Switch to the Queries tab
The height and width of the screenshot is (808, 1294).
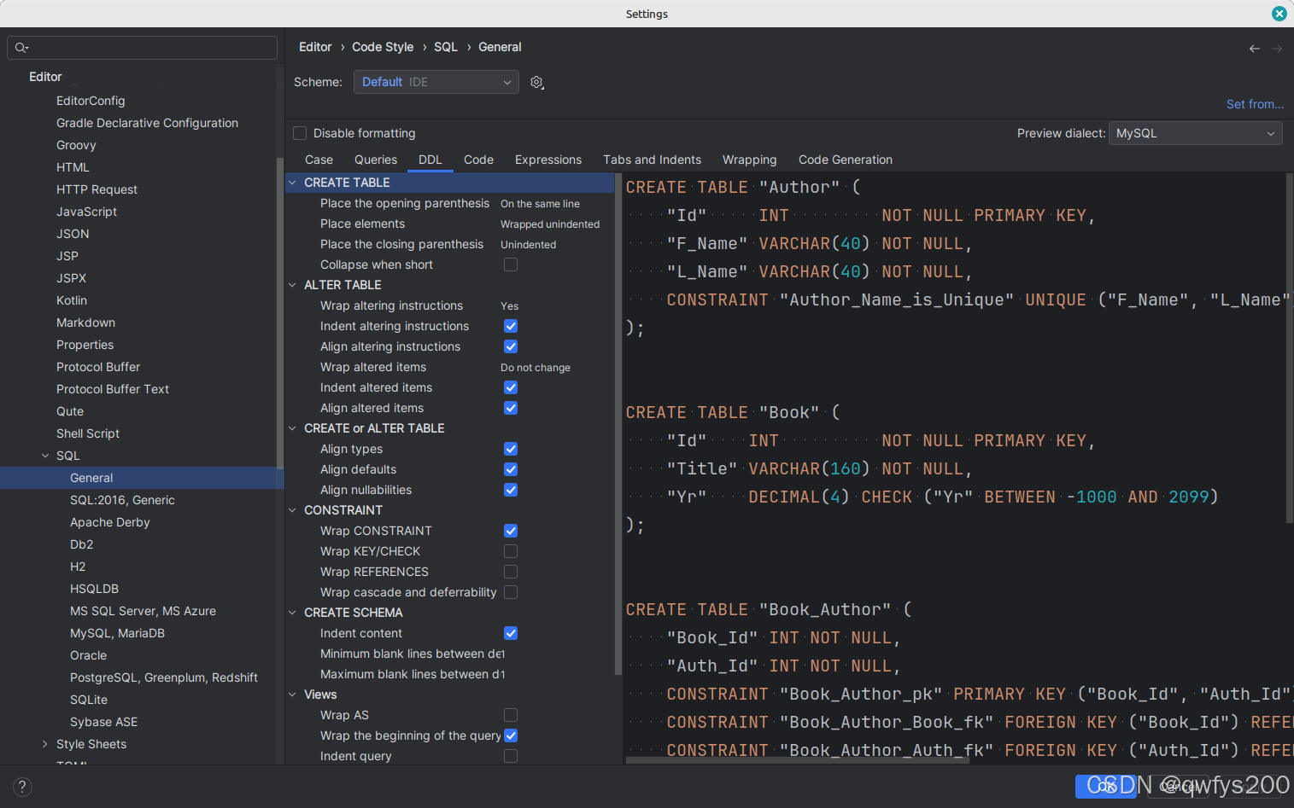click(376, 160)
